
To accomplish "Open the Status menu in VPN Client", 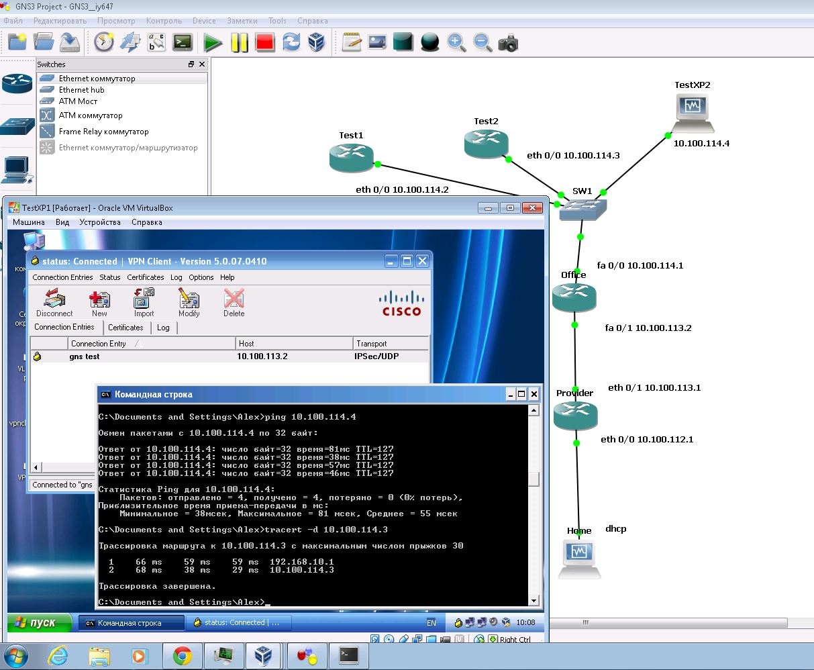I will click(110, 277).
